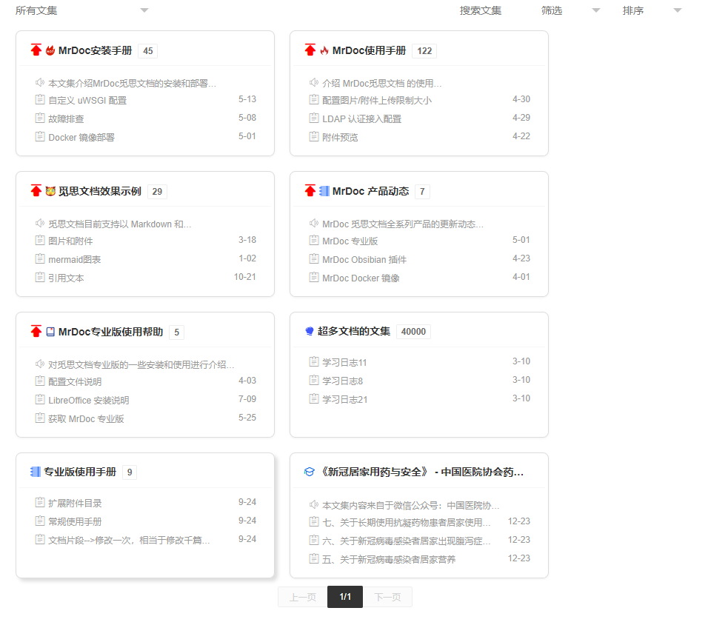This screenshot has height=625, width=708.
Task: Open document 配置图片/附件上传限制大小
Action: tap(377, 100)
